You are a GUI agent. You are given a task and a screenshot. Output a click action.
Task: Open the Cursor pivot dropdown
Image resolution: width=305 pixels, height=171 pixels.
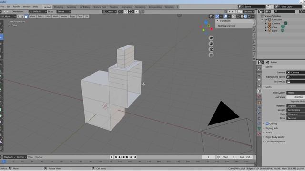point(109,11)
